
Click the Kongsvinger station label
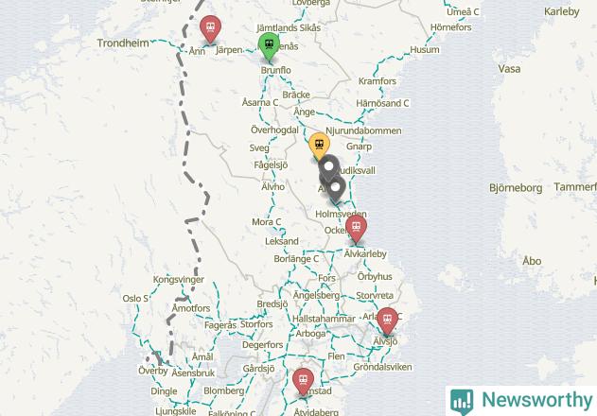tap(179, 279)
